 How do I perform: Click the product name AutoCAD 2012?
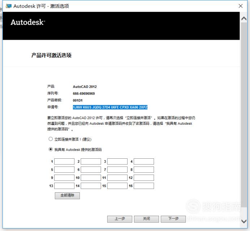[85, 87]
